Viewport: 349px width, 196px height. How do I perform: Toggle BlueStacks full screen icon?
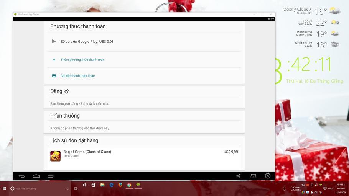[x=253, y=176]
